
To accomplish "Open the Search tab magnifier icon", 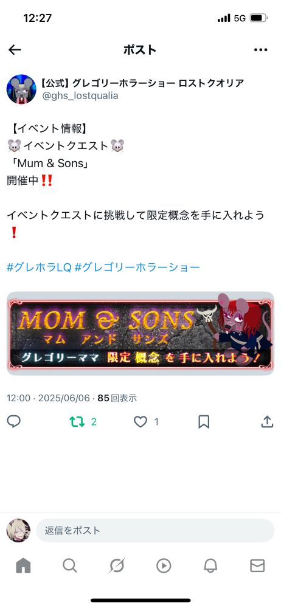I will click(70, 565).
